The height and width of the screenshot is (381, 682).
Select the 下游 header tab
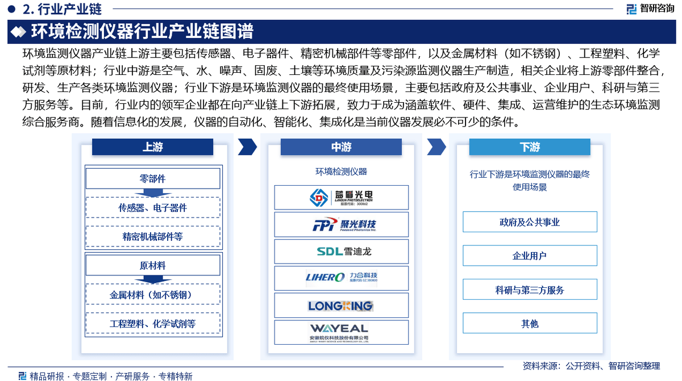(x=530, y=147)
